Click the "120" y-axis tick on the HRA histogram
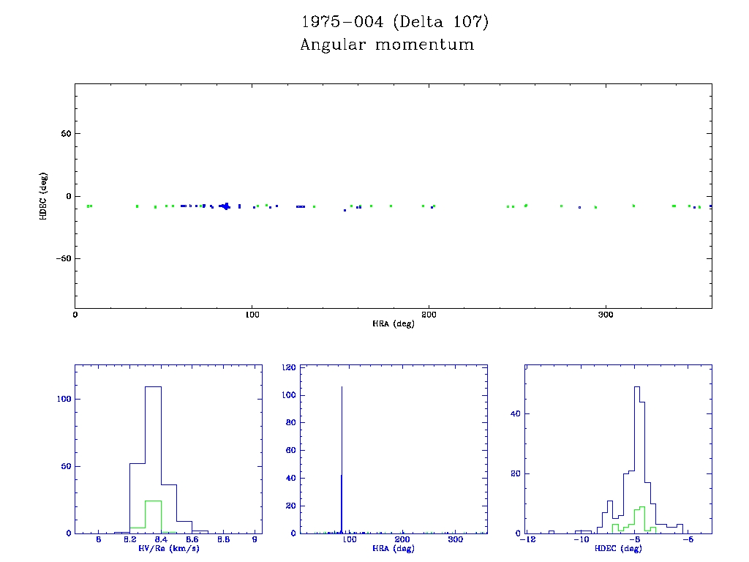Image resolution: width=749 pixels, height=562 pixels. tap(287, 368)
